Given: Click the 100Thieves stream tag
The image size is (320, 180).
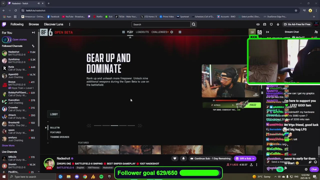Looking at the screenshot, I should coord(93,168).
